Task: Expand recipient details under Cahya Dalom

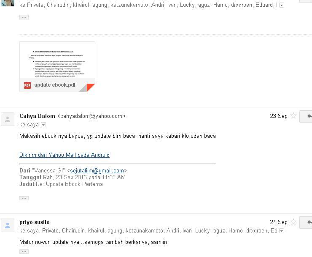Action: point(43,125)
